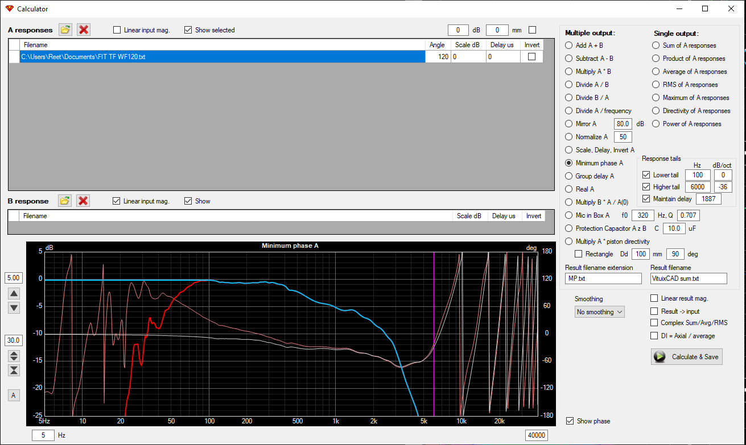Select Directivity of A responses
Viewport: 746px width, 445px height.
tap(656, 111)
